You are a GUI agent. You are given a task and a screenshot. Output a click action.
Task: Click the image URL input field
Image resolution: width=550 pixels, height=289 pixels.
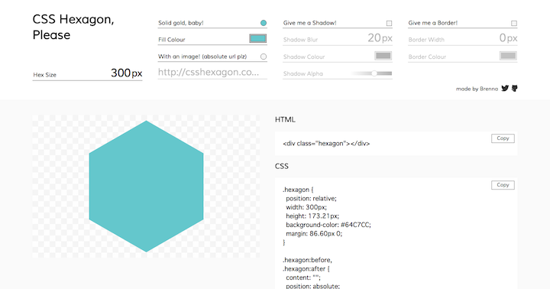tap(212, 73)
